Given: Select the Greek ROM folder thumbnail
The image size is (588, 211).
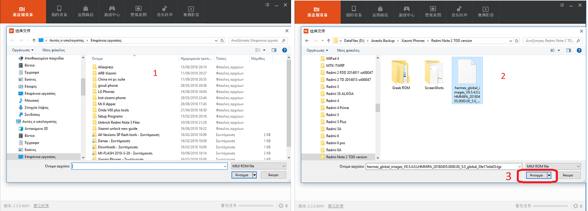Looking at the screenshot, I should coord(401,73).
